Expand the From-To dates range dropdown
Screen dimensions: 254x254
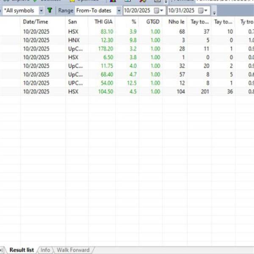tap(119, 11)
